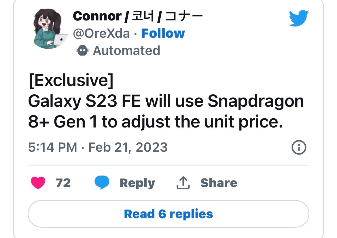Open the 5:14 PM timestamp link
Viewport: 337px width, 238px height.
pos(53,148)
